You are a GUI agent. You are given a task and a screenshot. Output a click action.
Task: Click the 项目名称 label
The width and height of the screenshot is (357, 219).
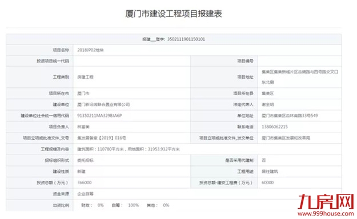(x=61, y=50)
